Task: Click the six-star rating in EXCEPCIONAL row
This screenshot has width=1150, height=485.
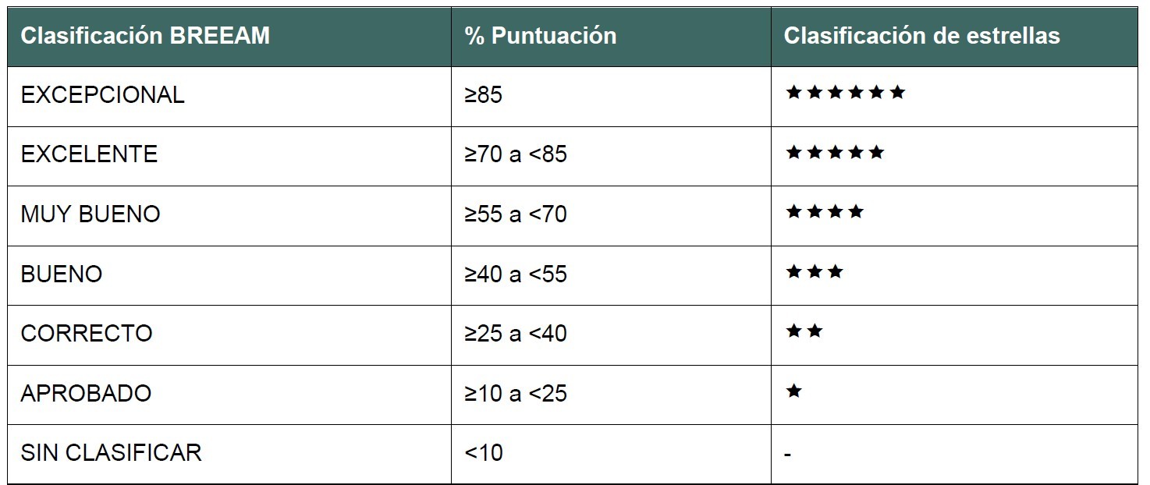Action: pos(846,93)
